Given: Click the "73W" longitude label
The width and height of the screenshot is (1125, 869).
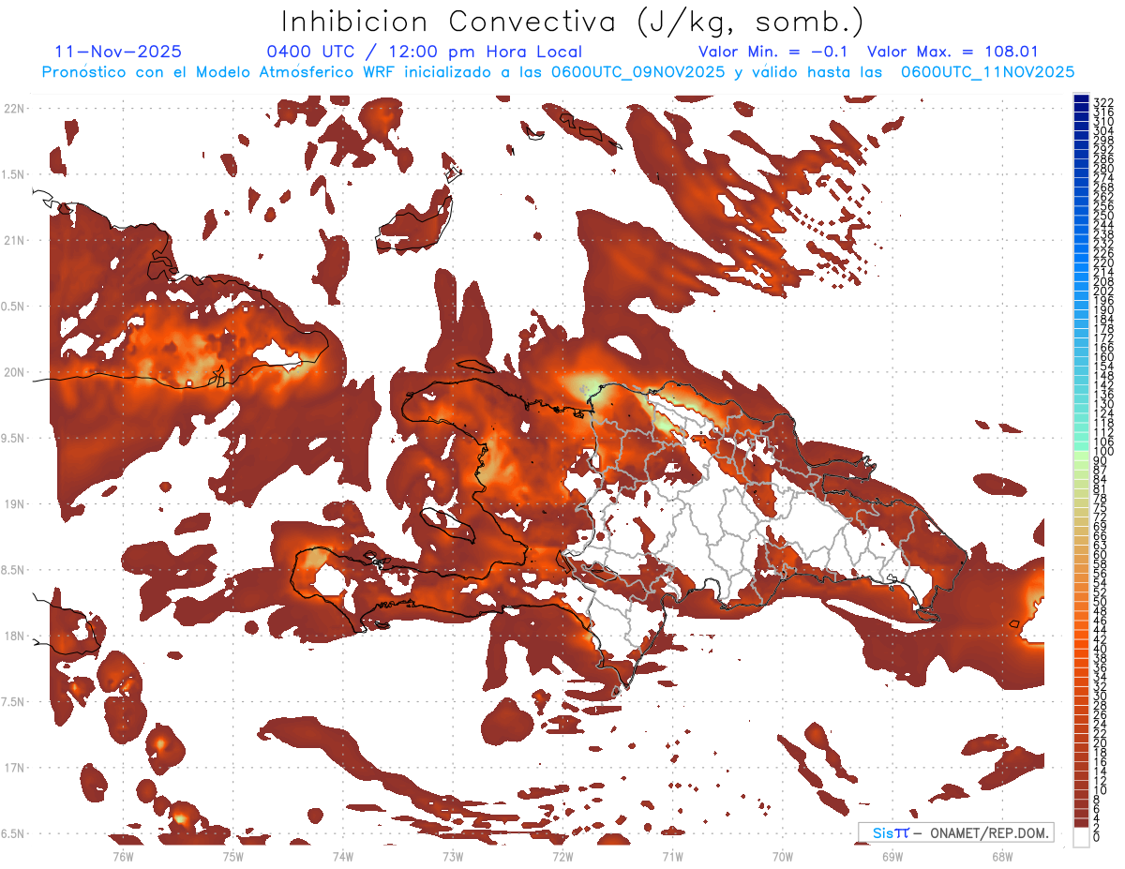Looking at the screenshot, I should 453,855.
